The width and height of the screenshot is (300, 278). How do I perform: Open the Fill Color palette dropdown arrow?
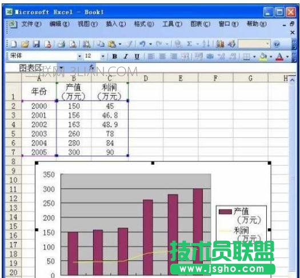tap(271, 57)
